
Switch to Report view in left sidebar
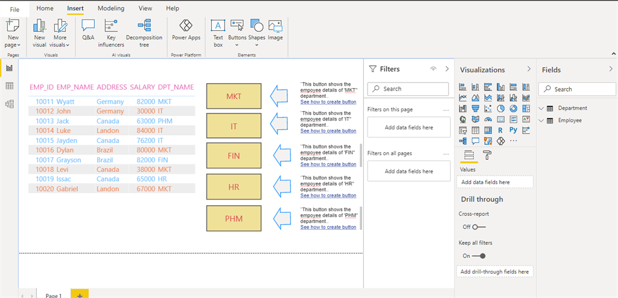click(x=10, y=69)
